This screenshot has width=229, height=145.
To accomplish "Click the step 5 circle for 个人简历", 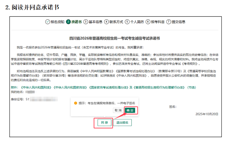I will point(127,22).
